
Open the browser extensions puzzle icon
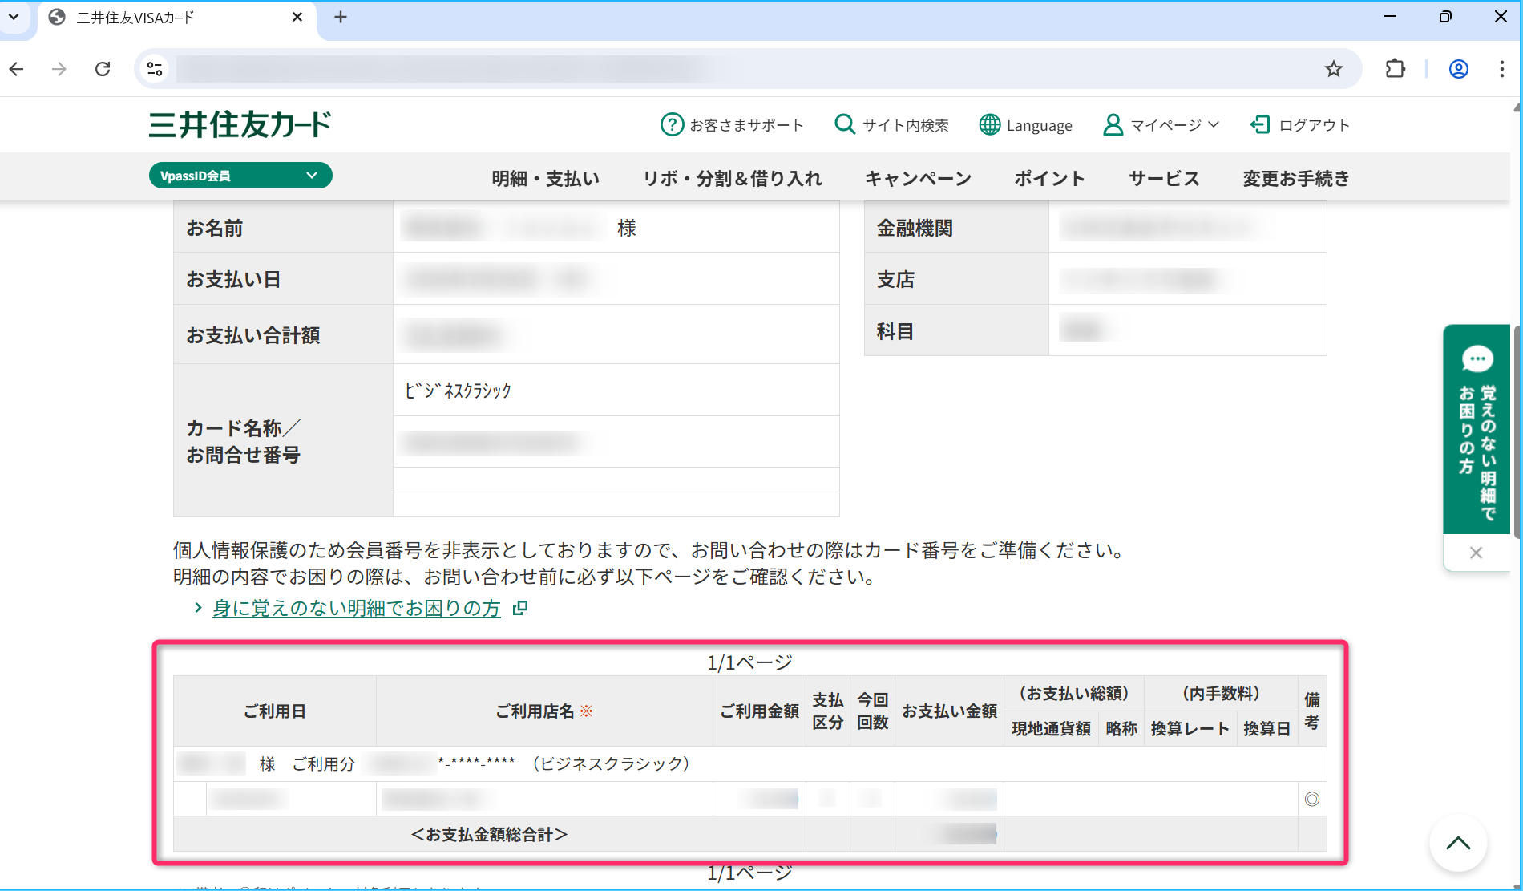[x=1395, y=69]
